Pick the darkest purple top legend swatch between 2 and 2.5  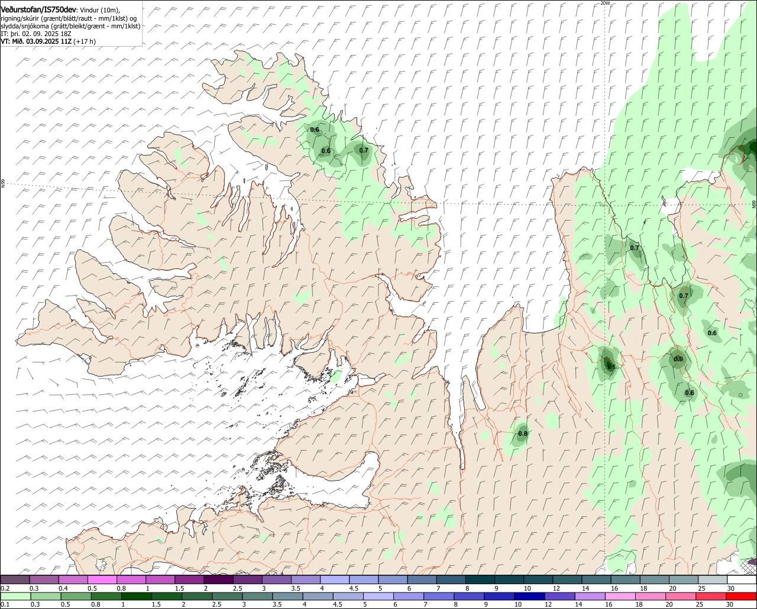[218, 580]
